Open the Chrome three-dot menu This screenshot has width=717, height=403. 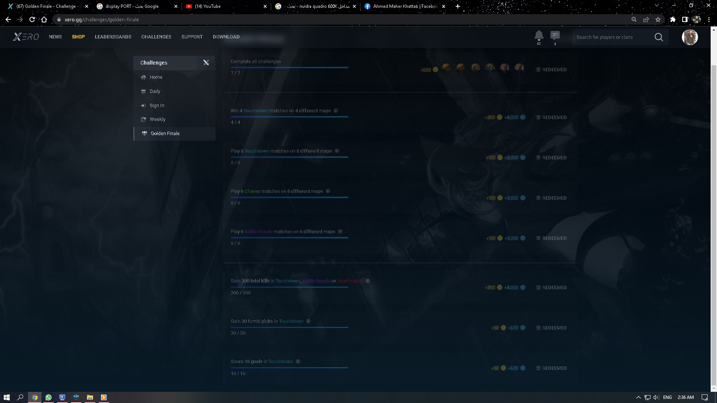coord(709,19)
